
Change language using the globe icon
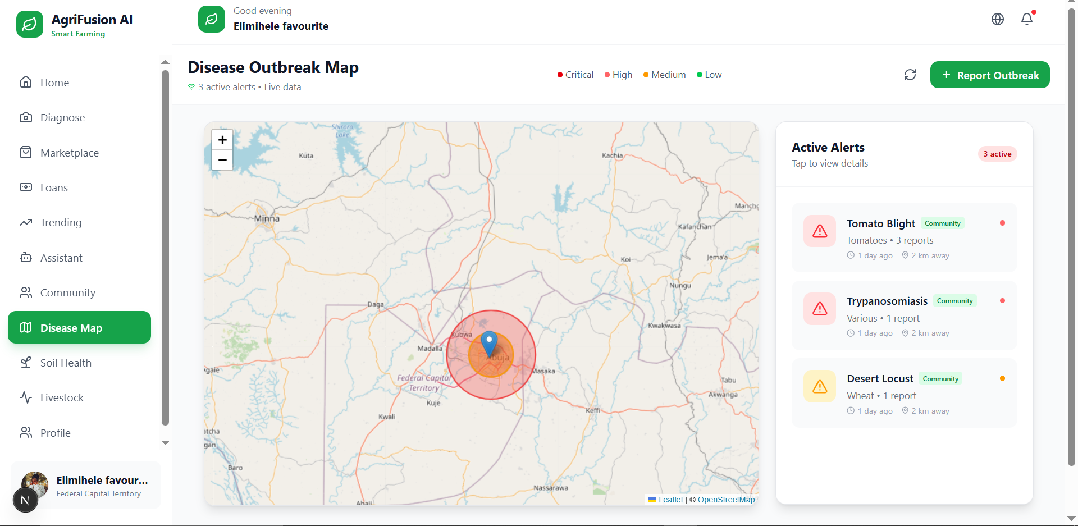coord(998,19)
